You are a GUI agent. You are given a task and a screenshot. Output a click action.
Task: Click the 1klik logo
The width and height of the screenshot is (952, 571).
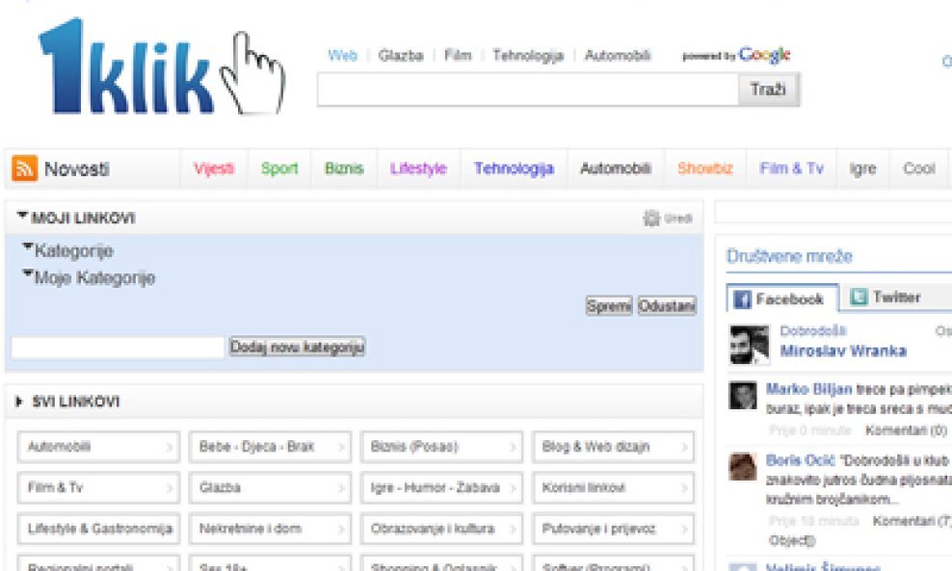coord(161,66)
